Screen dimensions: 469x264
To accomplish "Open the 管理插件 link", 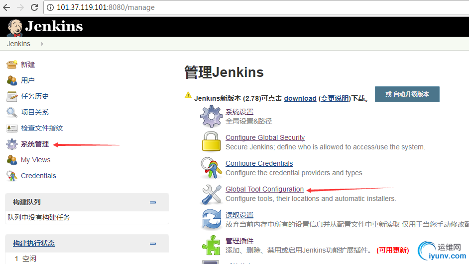I will [x=239, y=241].
